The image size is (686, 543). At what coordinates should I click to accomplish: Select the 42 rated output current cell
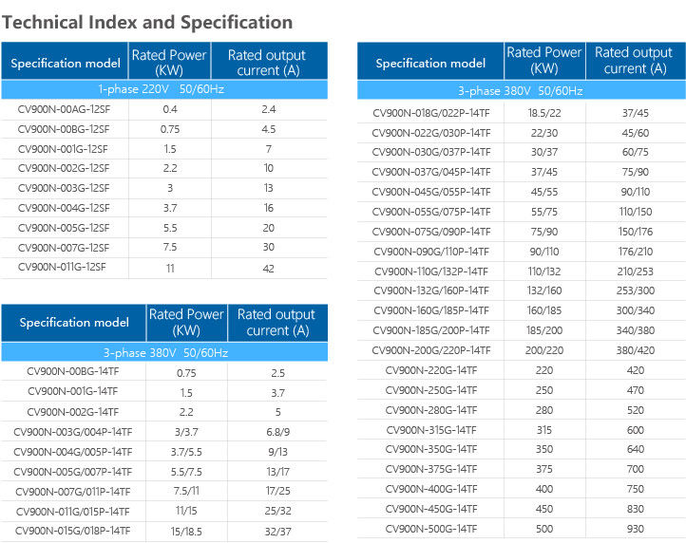269,268
